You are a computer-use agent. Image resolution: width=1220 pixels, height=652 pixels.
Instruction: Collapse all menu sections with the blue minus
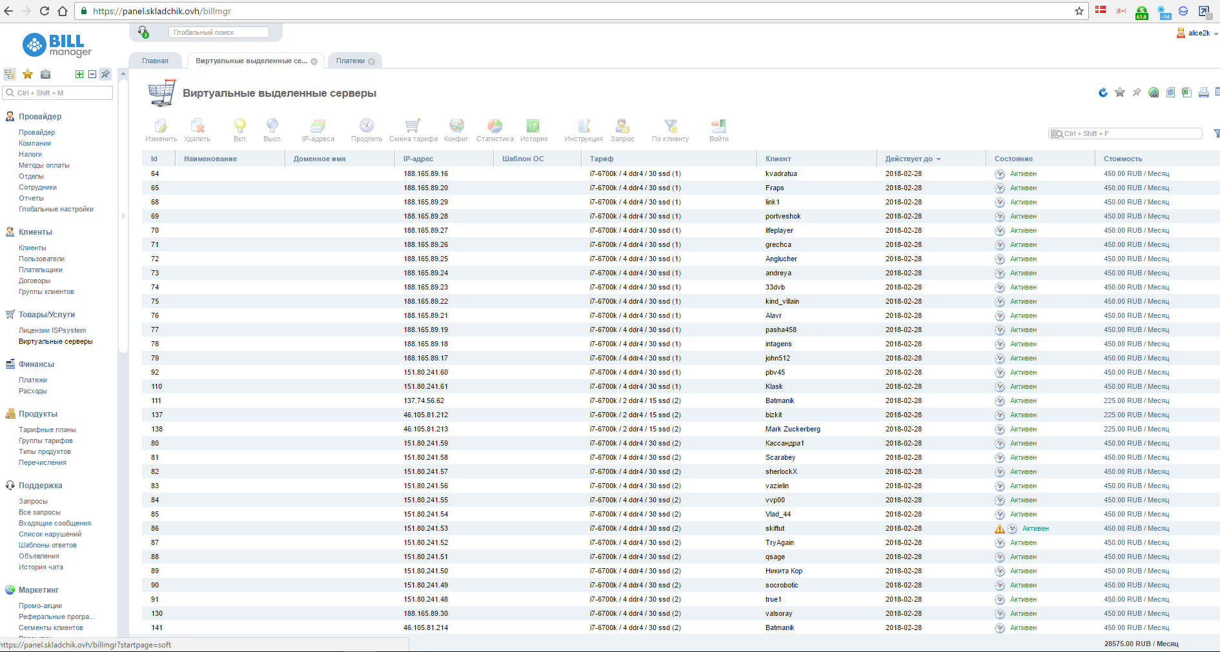click(92, 74)
